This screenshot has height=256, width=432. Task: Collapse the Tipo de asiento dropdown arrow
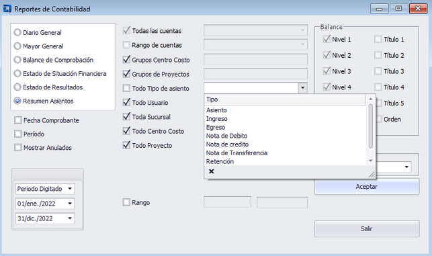click(x=302, y=88)
